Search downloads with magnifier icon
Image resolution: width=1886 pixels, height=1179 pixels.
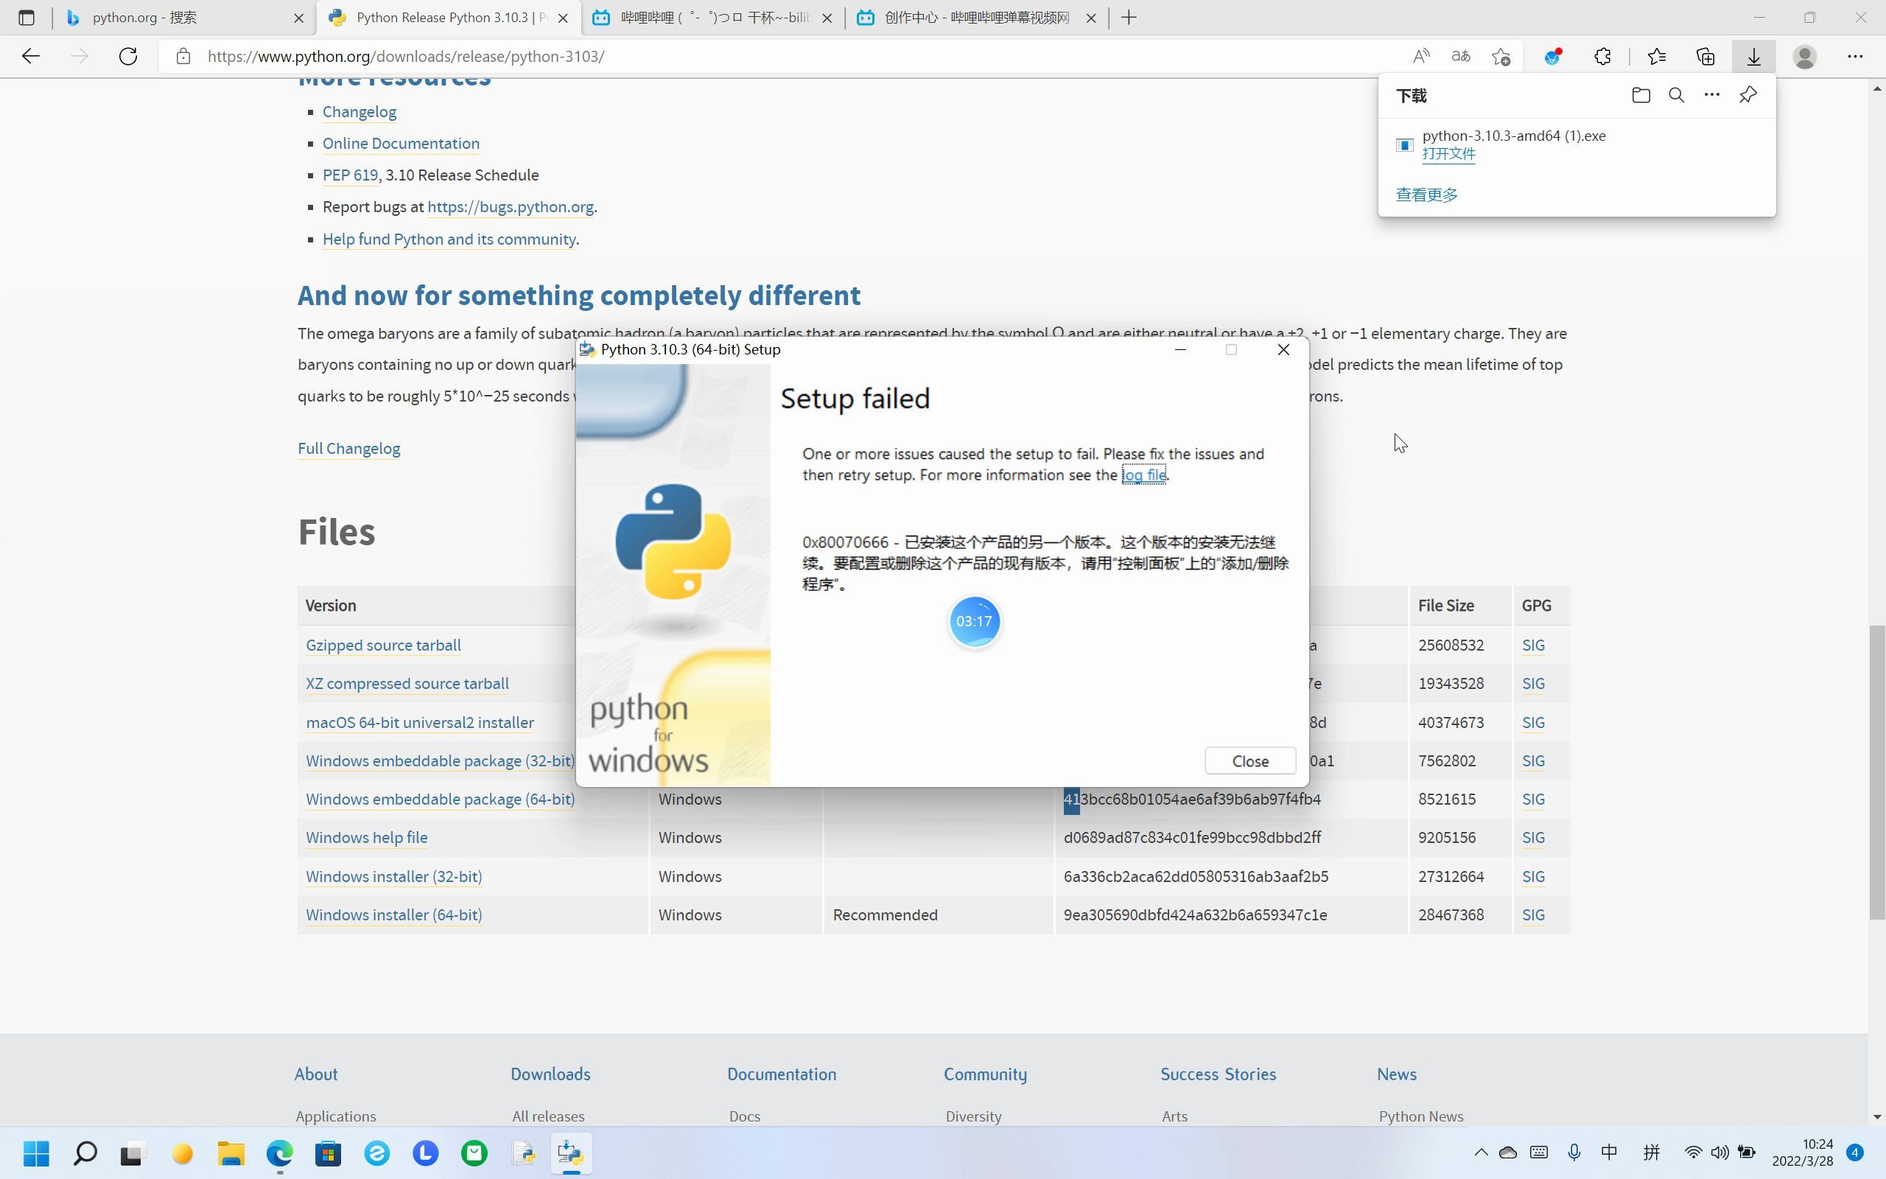tap(1676, 95)
